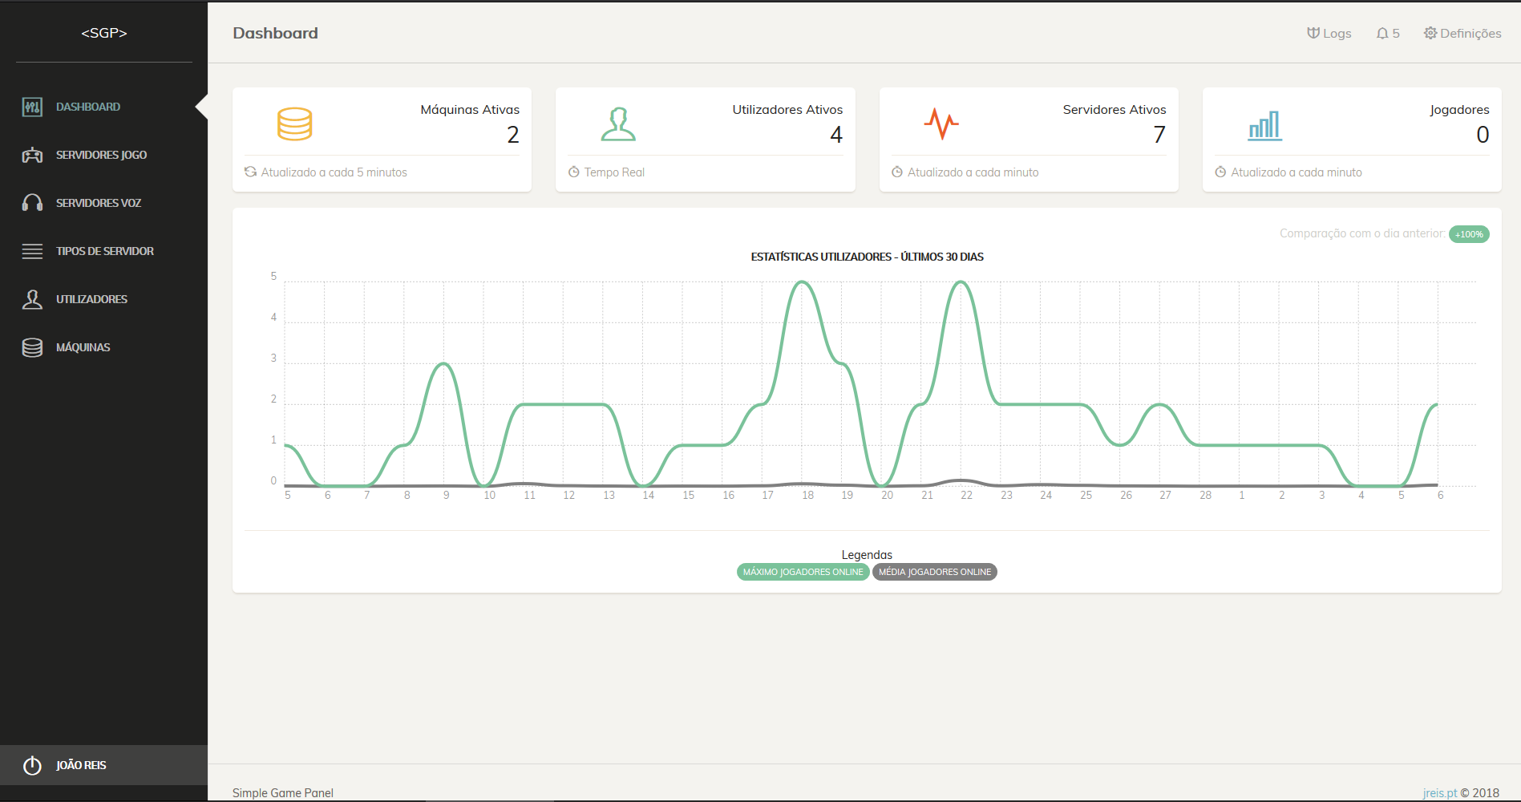Screen dimensions: 1521x802
Task: Click the yellow database icon on Máquinas Ativas card
Action: point(294,124)
